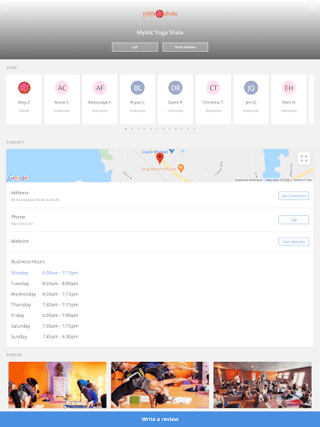
Task: Click the Mystic Yoga Shala title
Action: coord(160,33)
